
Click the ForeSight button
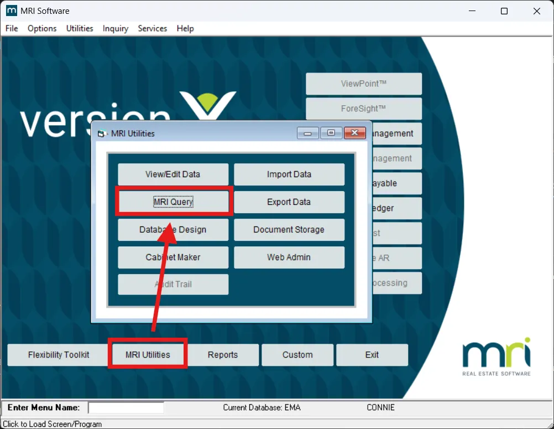[x=364, y=108]
